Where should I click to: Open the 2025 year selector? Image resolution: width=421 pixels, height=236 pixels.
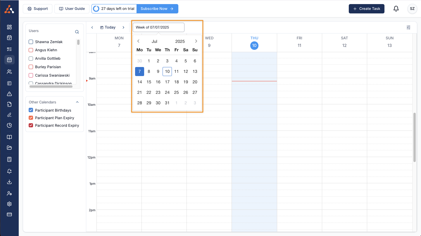180,41
